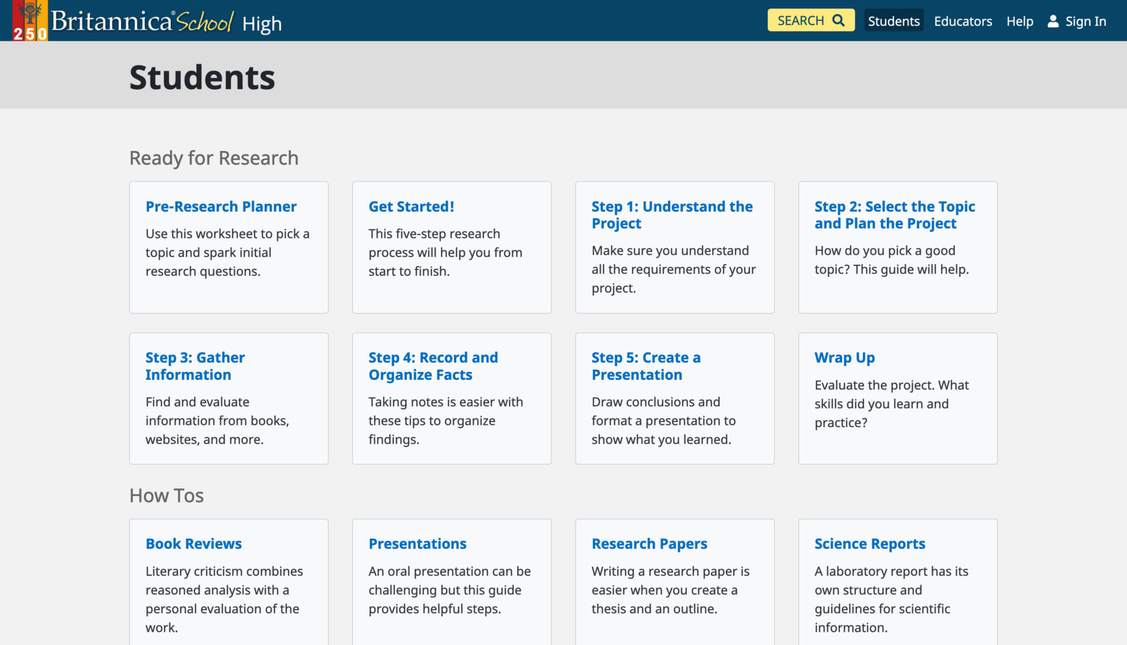Open Step 2: Select the Topic

[x=894, y=214]
